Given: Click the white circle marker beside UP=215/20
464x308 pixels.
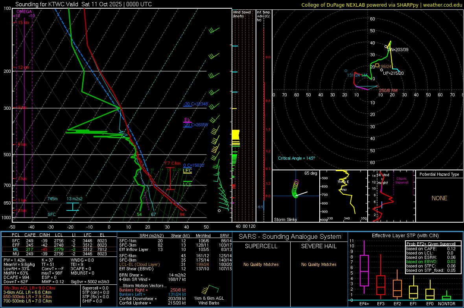Looking at the screenshot, I should (381, 70).
